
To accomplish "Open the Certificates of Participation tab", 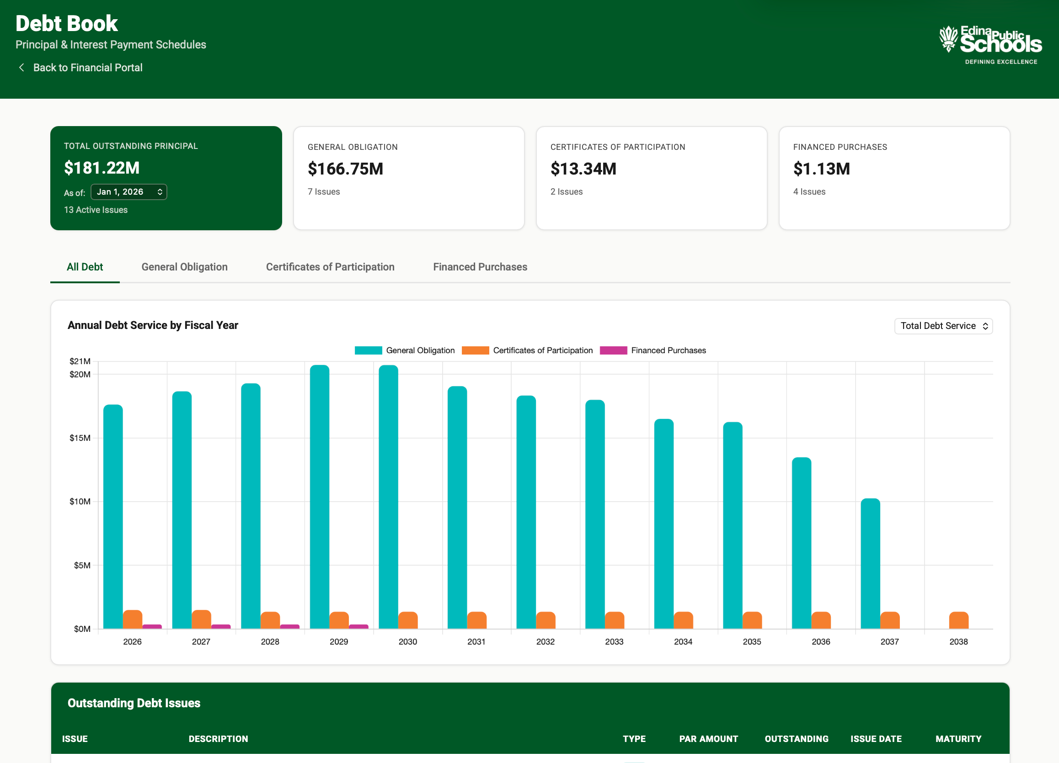I will point(330,267).
